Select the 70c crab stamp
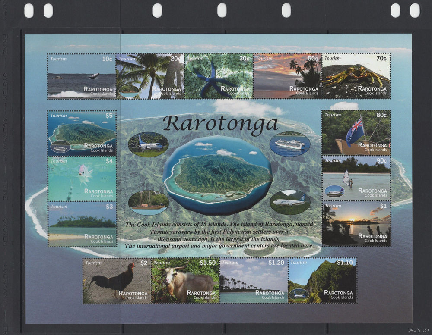The image size is (432, 335). point(356,76)
